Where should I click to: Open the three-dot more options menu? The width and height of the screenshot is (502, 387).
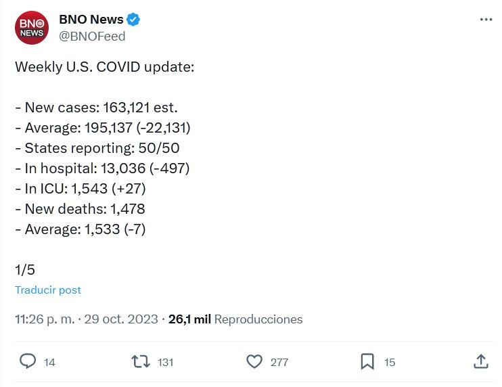pyautogui.click(x=486, y=20)
